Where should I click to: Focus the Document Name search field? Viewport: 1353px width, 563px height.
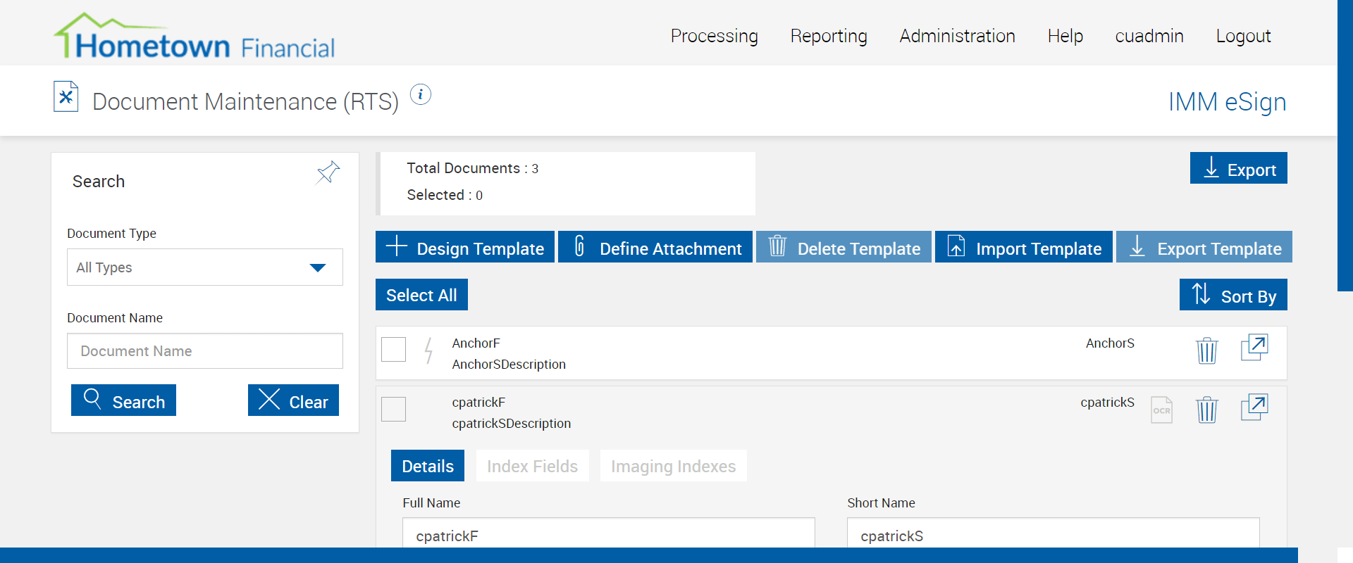pos(204,351)
